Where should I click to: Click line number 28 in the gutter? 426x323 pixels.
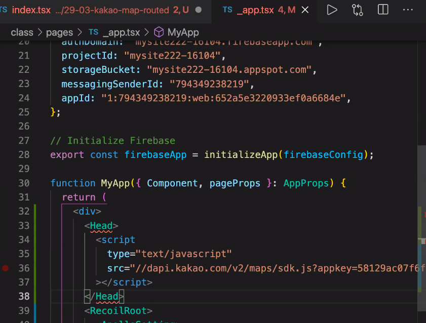click(x=24, y=155)
